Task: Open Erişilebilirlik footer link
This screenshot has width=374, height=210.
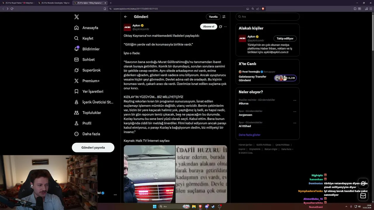Action: (255, 149)
